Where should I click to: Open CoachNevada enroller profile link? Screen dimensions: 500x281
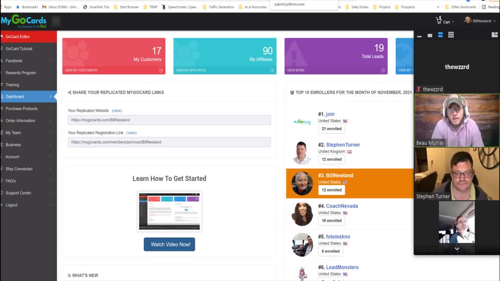pos(342,206)
